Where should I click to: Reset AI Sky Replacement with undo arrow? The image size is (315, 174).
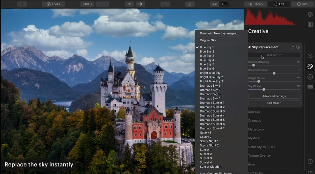pos(293,47)
